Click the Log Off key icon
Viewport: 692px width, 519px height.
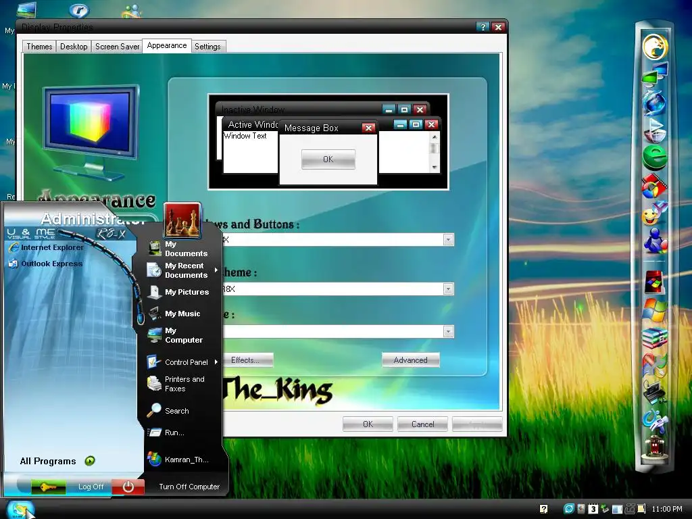coord(49,487)
